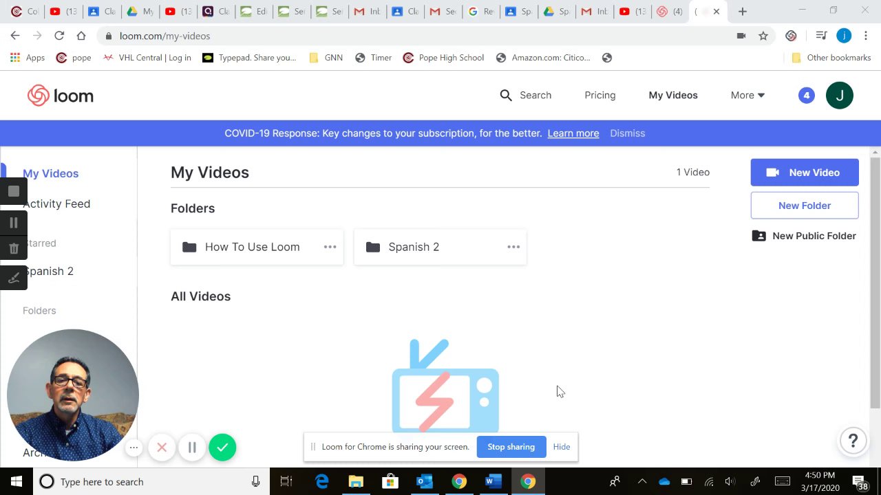Viewport: 881px width, 495px height.
Task: Open Microsoft Edge from taskbar
Action: point(321,481)
